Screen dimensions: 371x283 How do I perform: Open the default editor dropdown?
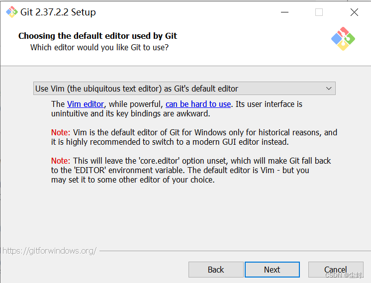(185, 89)
